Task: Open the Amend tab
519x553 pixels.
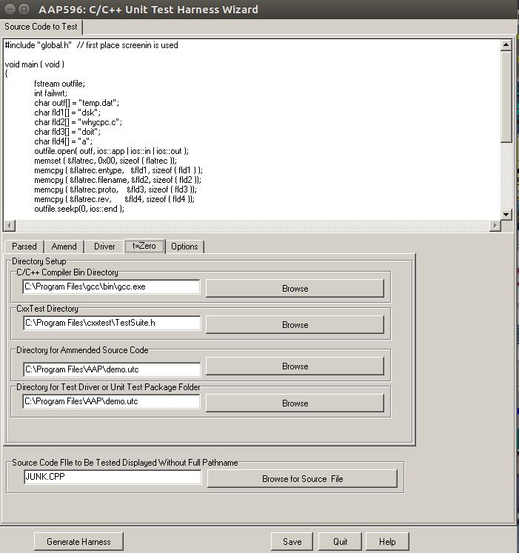Action: point(64,247)
